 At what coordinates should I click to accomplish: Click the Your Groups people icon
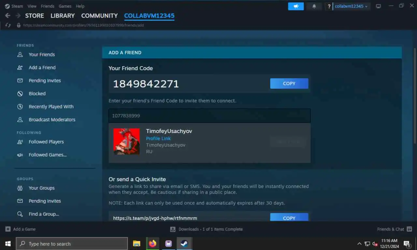point(20,188)
